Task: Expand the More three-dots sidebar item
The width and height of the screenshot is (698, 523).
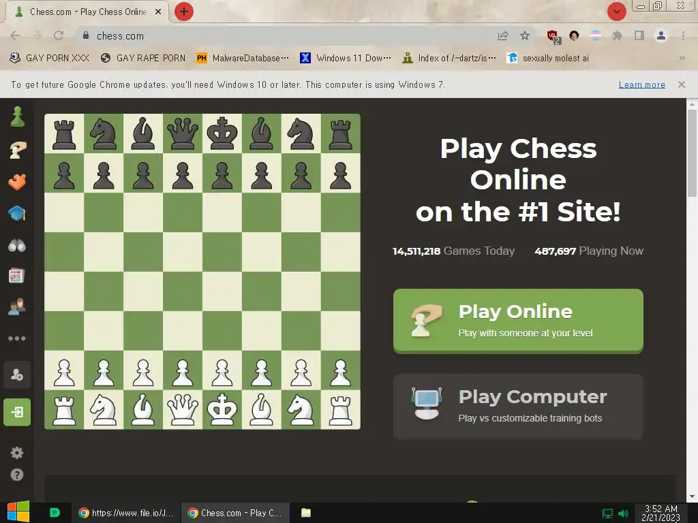Action: pos(17,338)
